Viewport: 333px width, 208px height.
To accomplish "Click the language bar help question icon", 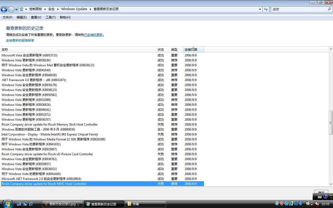I will pos(325,197).
